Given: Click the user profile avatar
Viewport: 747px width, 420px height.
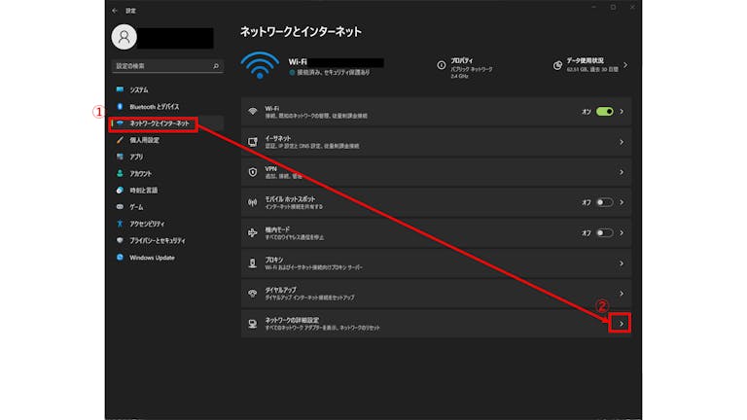Looking at the screenshot, I should (124, 37).
